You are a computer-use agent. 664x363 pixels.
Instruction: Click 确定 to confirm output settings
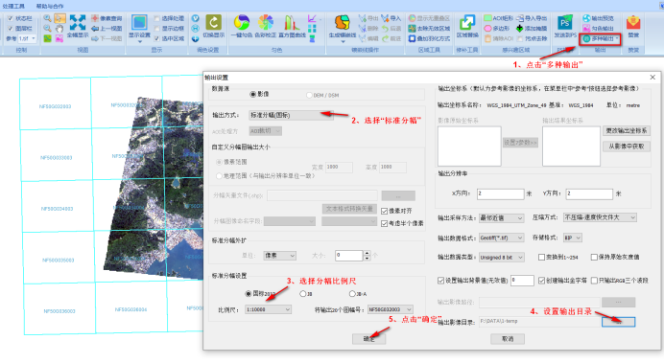[x=368, y=339]
